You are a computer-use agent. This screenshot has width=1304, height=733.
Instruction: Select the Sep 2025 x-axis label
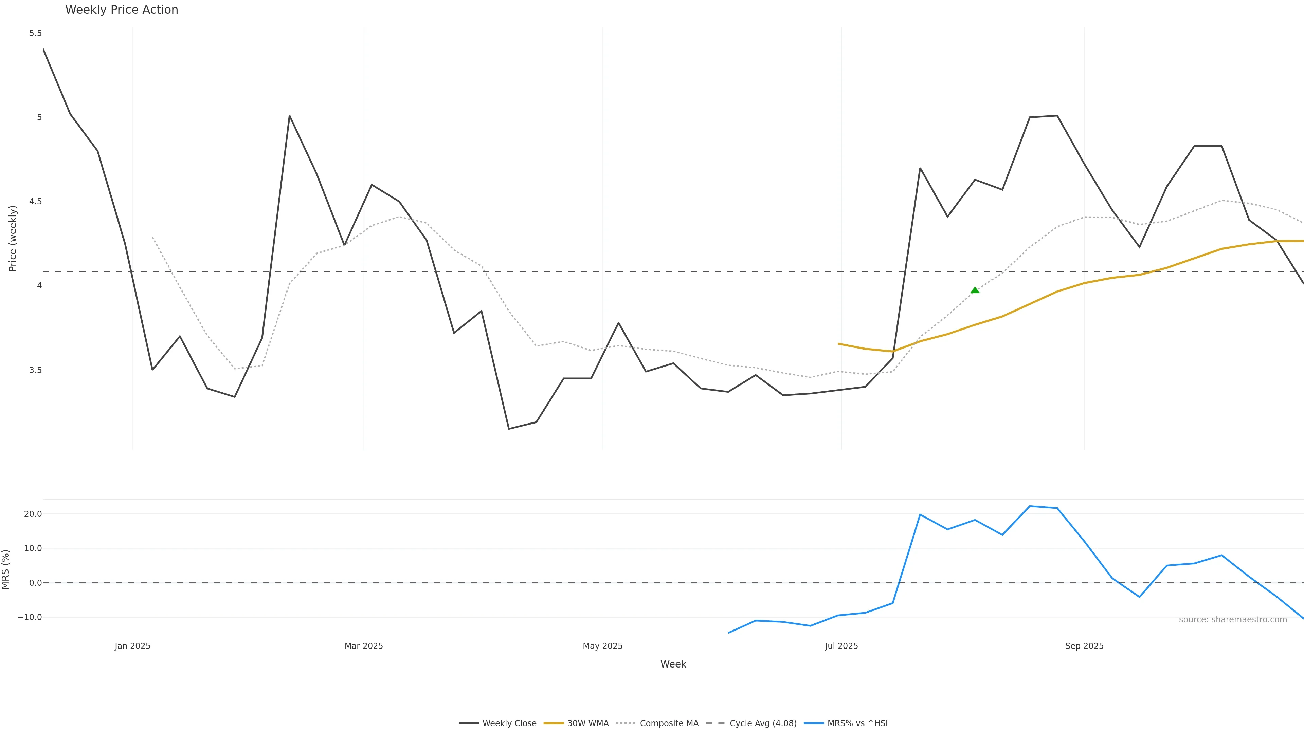coord(1084,646)
